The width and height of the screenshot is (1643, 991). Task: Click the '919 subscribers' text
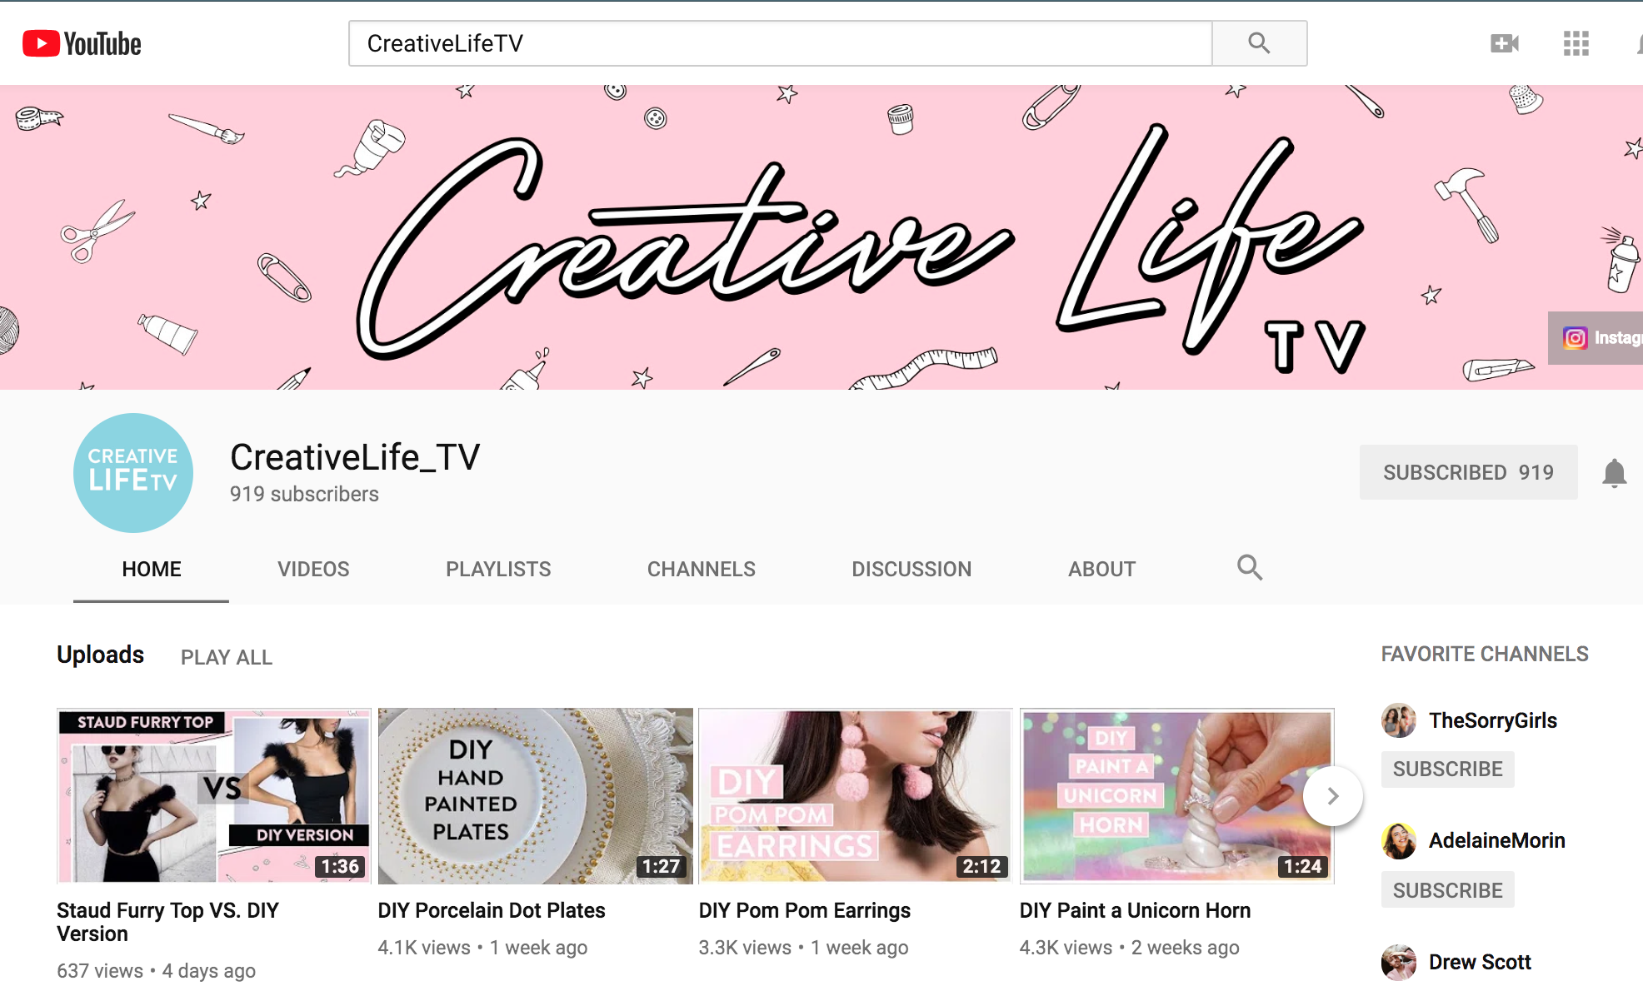click(x=304, y=494)
